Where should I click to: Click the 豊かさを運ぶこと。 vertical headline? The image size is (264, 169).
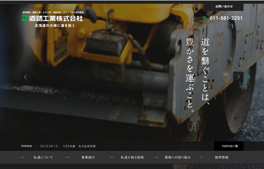click(190, 75)
